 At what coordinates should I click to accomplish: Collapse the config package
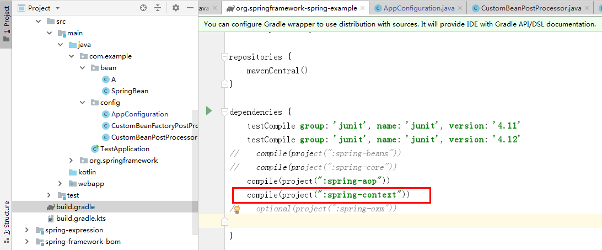coord(82,103)
